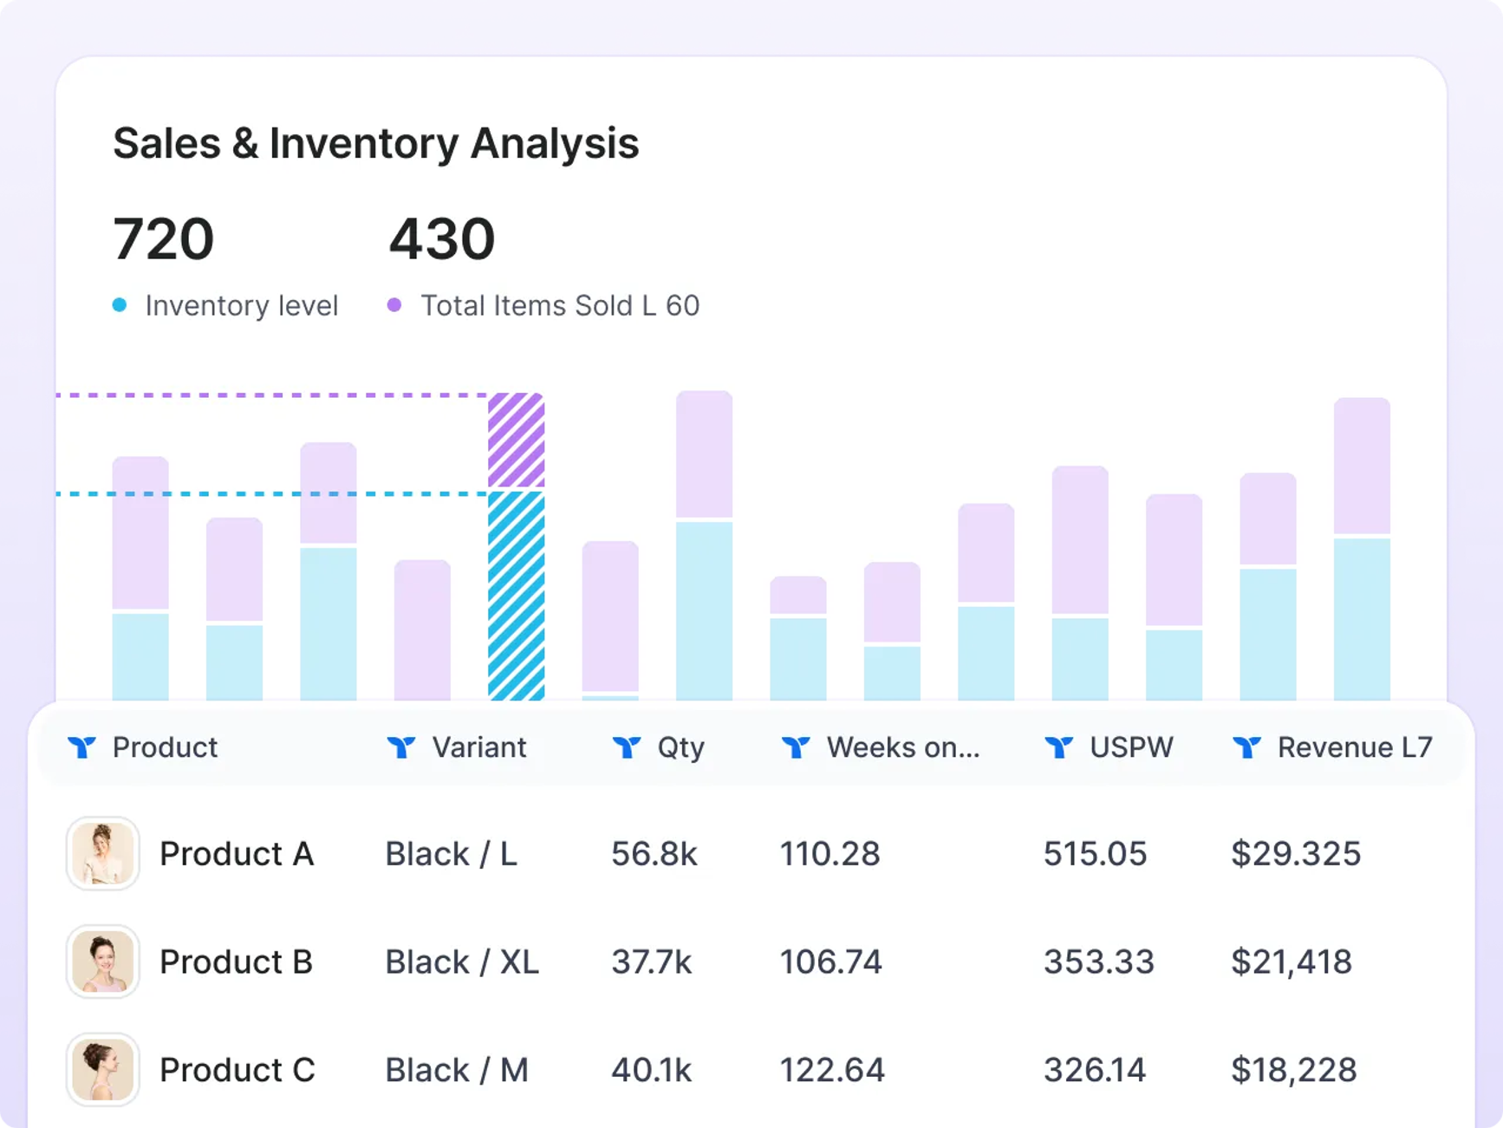
Task: Click the filter icon beside Weeks on column
Action: (796, 747)
